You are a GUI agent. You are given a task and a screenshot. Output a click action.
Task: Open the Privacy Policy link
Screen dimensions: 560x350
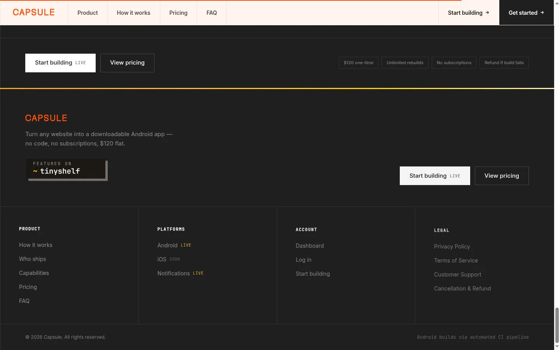click(x=452, y=247)
